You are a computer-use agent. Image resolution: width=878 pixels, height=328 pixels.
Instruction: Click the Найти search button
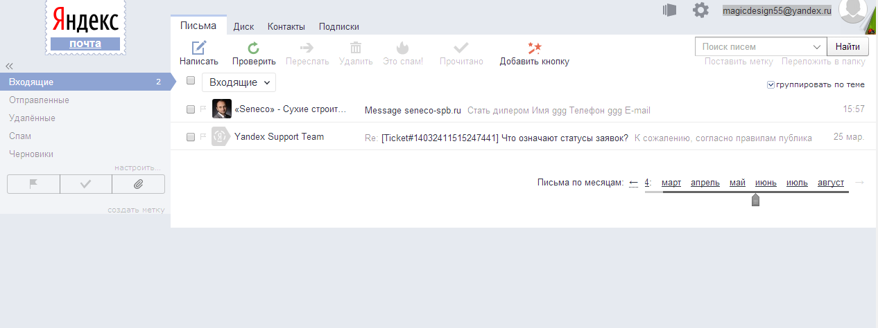847,46
